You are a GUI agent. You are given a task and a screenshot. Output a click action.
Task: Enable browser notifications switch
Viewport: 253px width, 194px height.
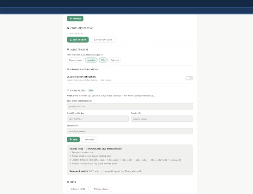(189, 78)
